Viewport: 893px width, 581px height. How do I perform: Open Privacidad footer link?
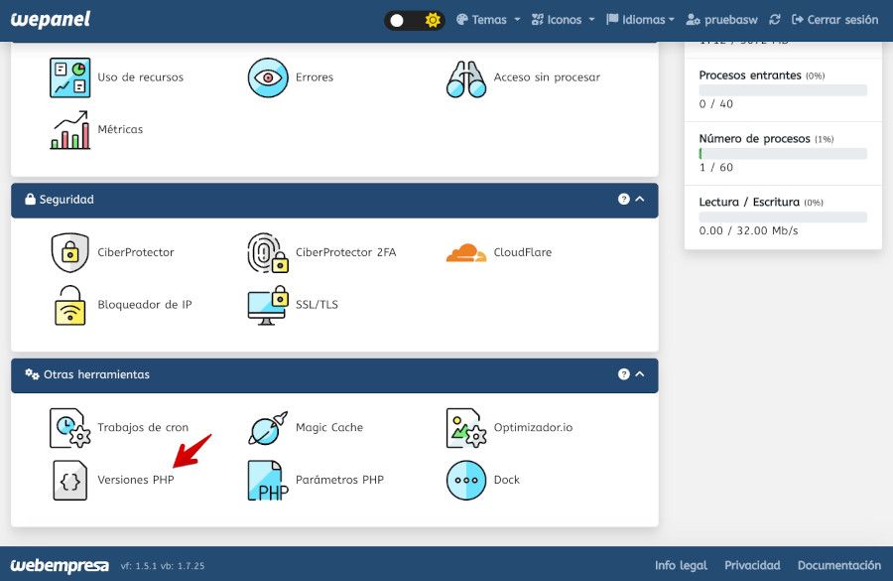[752, 565]
